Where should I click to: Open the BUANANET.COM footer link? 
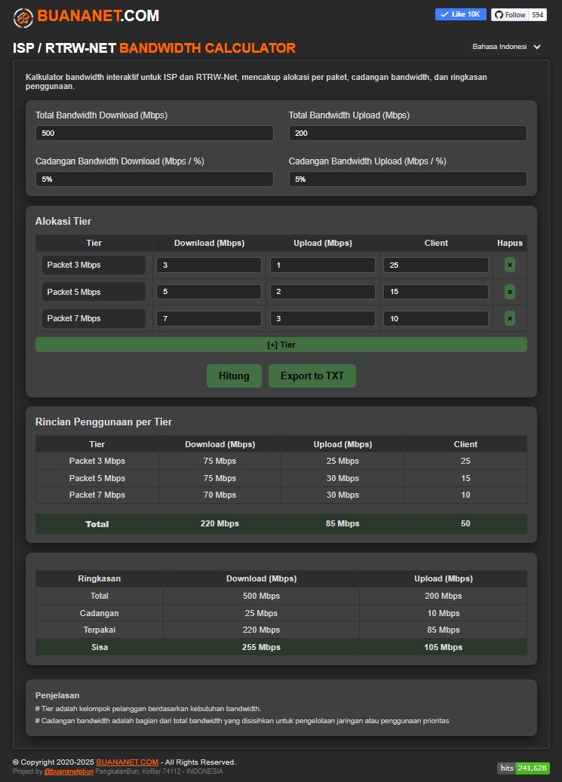pyautogui.click(x=127, y=762)
